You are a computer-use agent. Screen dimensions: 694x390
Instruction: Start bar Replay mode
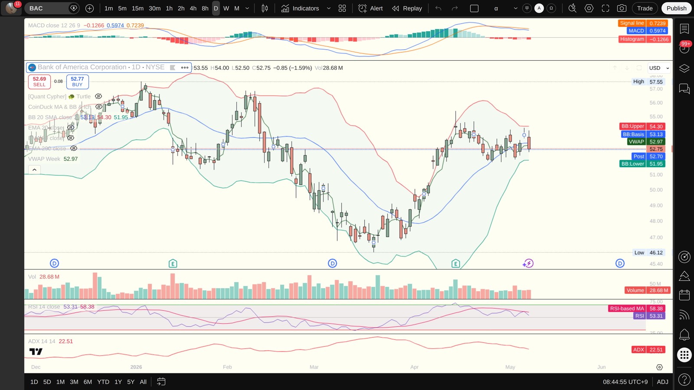[x=407, y=8]
